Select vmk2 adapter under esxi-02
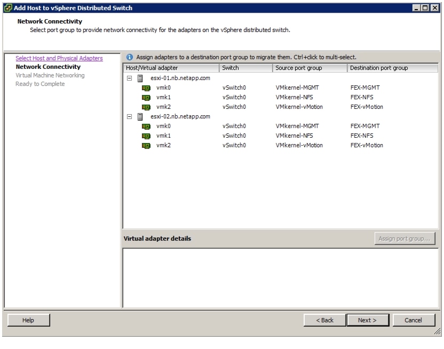 click(x=163, y=146)
